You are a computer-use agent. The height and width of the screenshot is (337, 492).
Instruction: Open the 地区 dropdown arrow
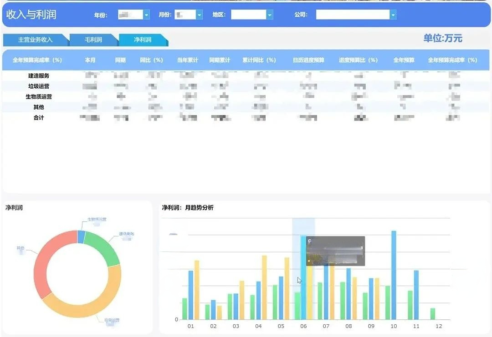pos(270,15)
